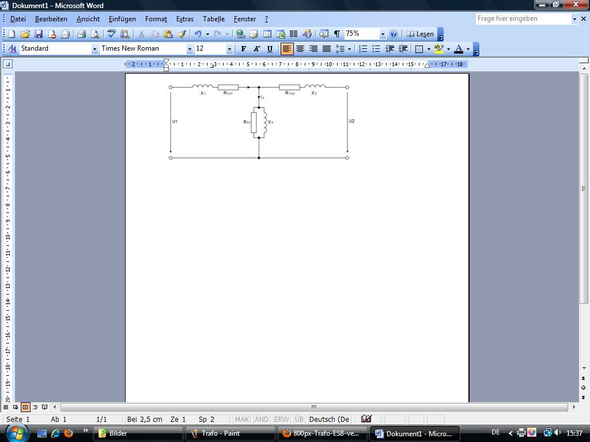Image resolution: width=590 pixels, height=442 pixels.
Task: Open Microsoft Word help icon
Action: coord(394,35)
